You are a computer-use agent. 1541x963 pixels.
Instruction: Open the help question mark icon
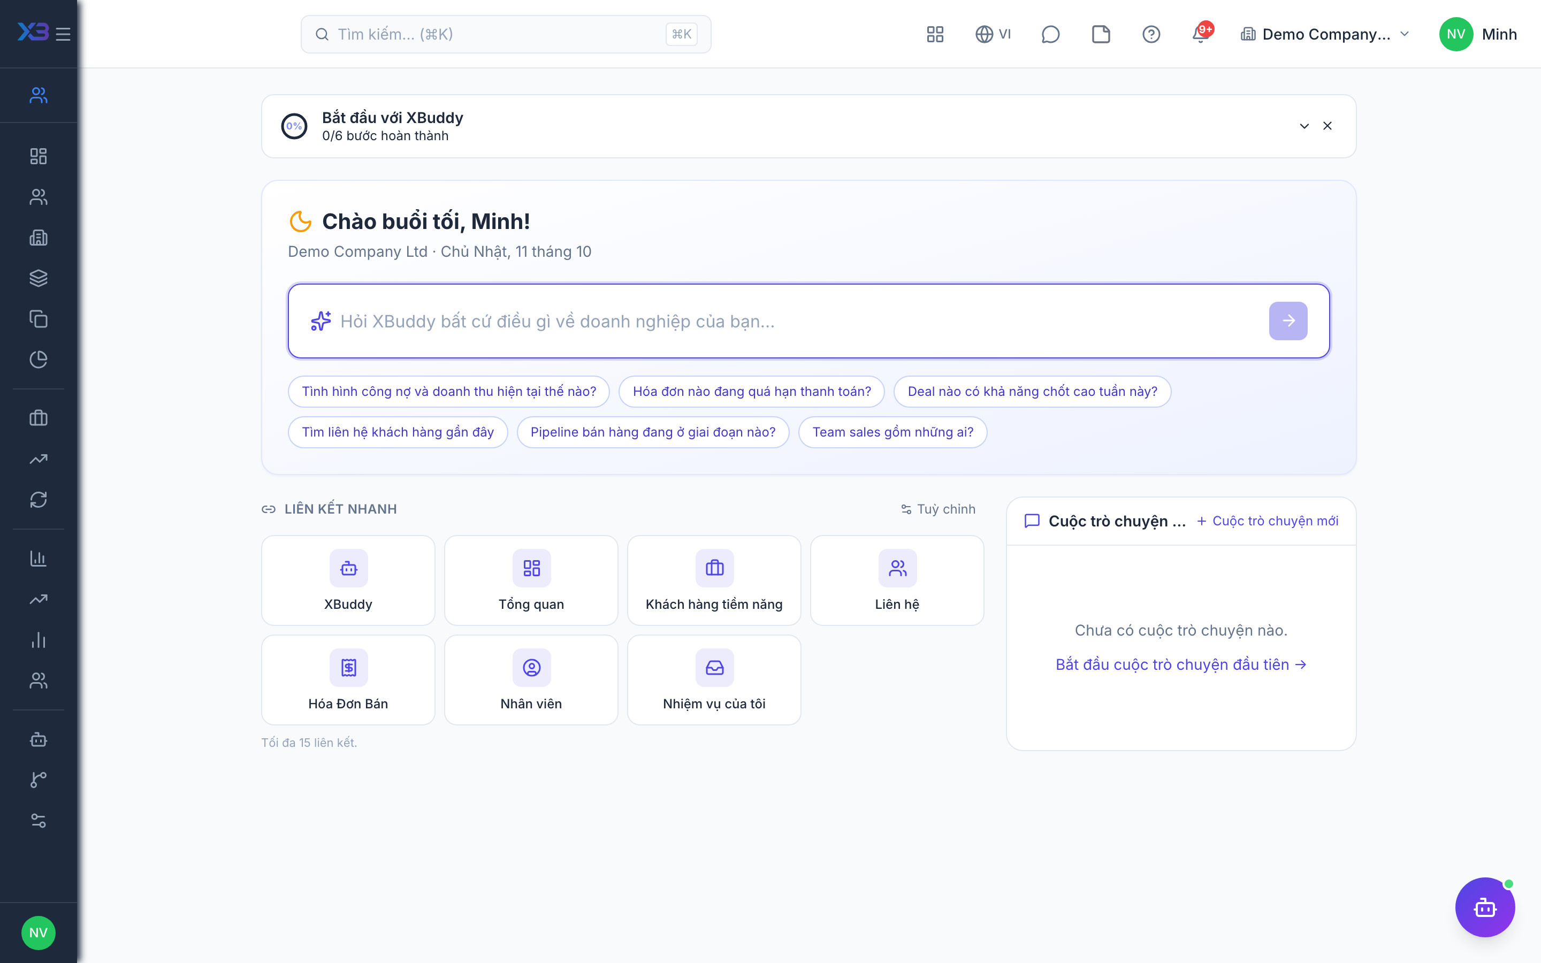click(1151, 34)
